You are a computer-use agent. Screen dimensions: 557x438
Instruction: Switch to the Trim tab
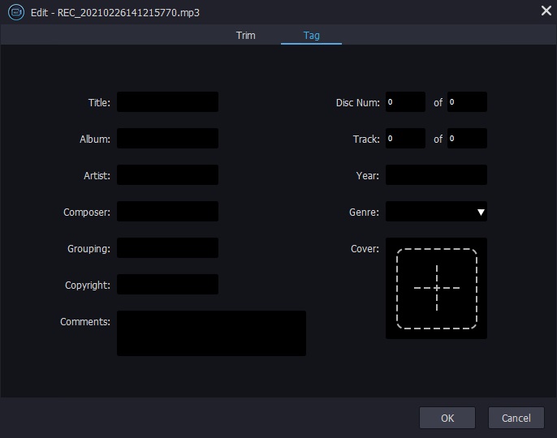(245, 35)
